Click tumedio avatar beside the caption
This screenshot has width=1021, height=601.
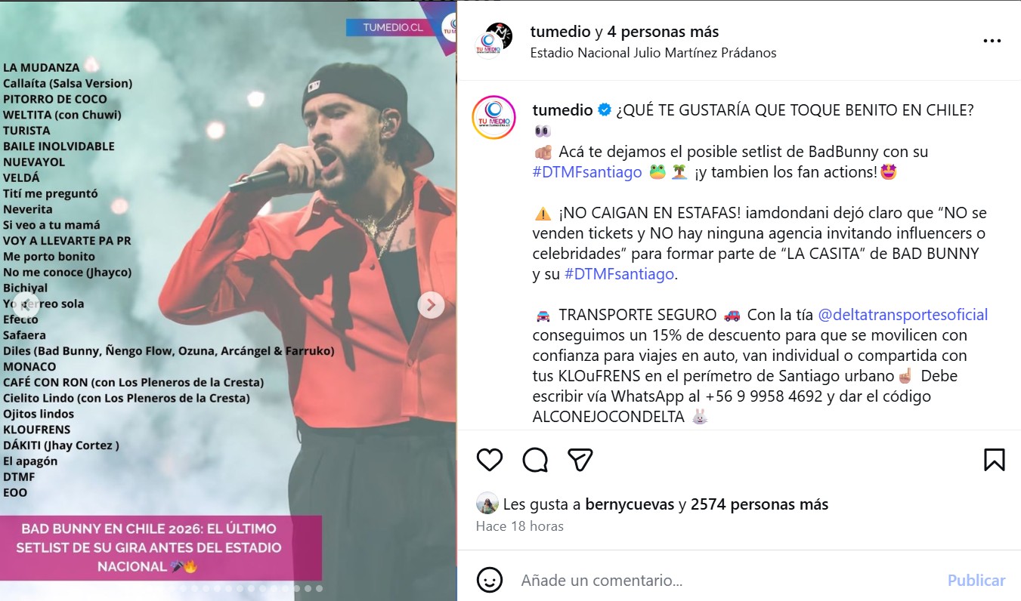493,117
